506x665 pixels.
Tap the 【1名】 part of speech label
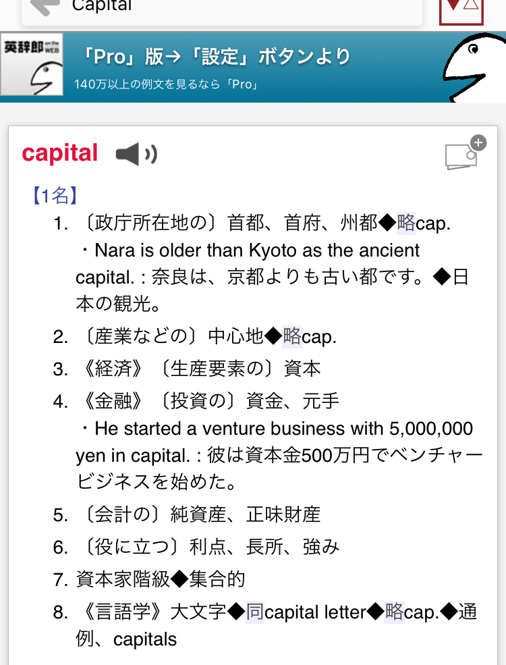55,196
